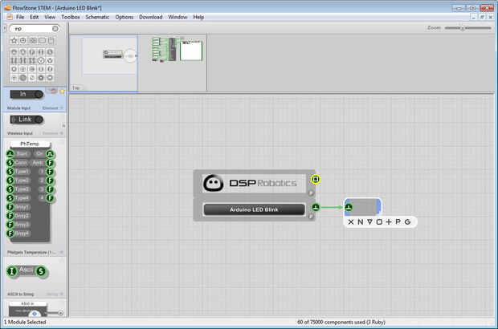
Task: Click the green I connector on ASCII component
Action: coord(12,271)
